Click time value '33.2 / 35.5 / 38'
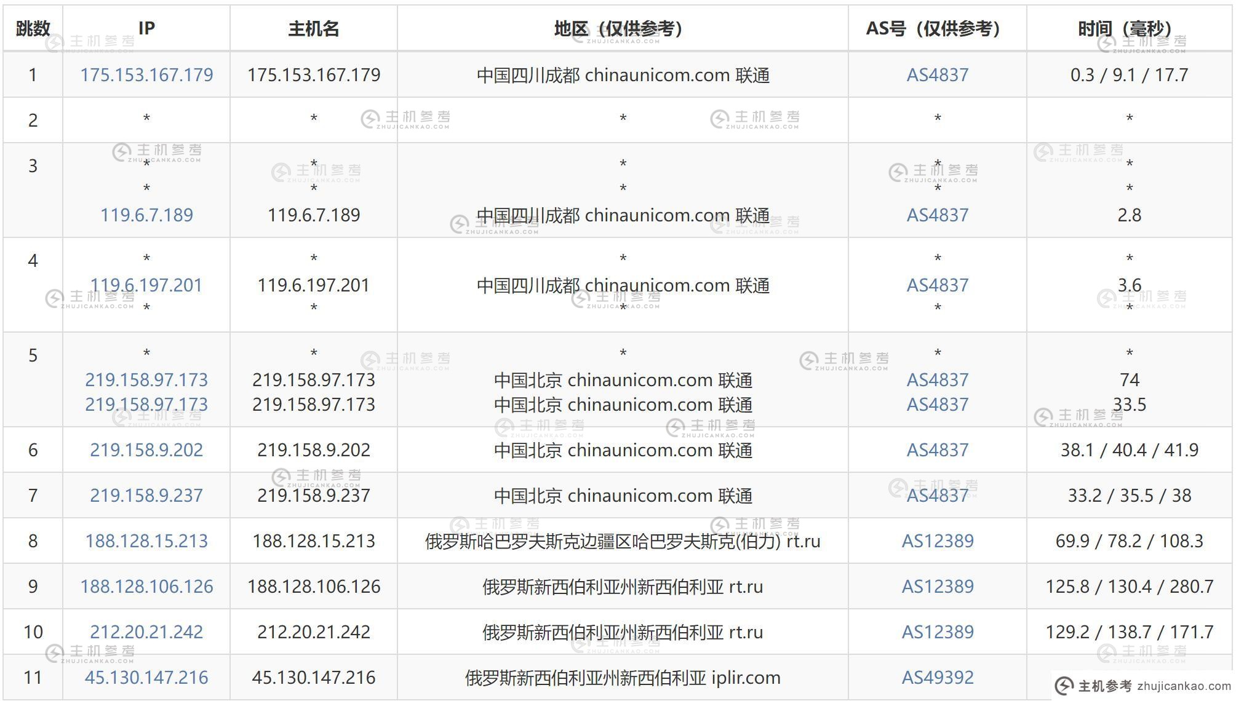The image size is (1236, 701). (1130, 496)
